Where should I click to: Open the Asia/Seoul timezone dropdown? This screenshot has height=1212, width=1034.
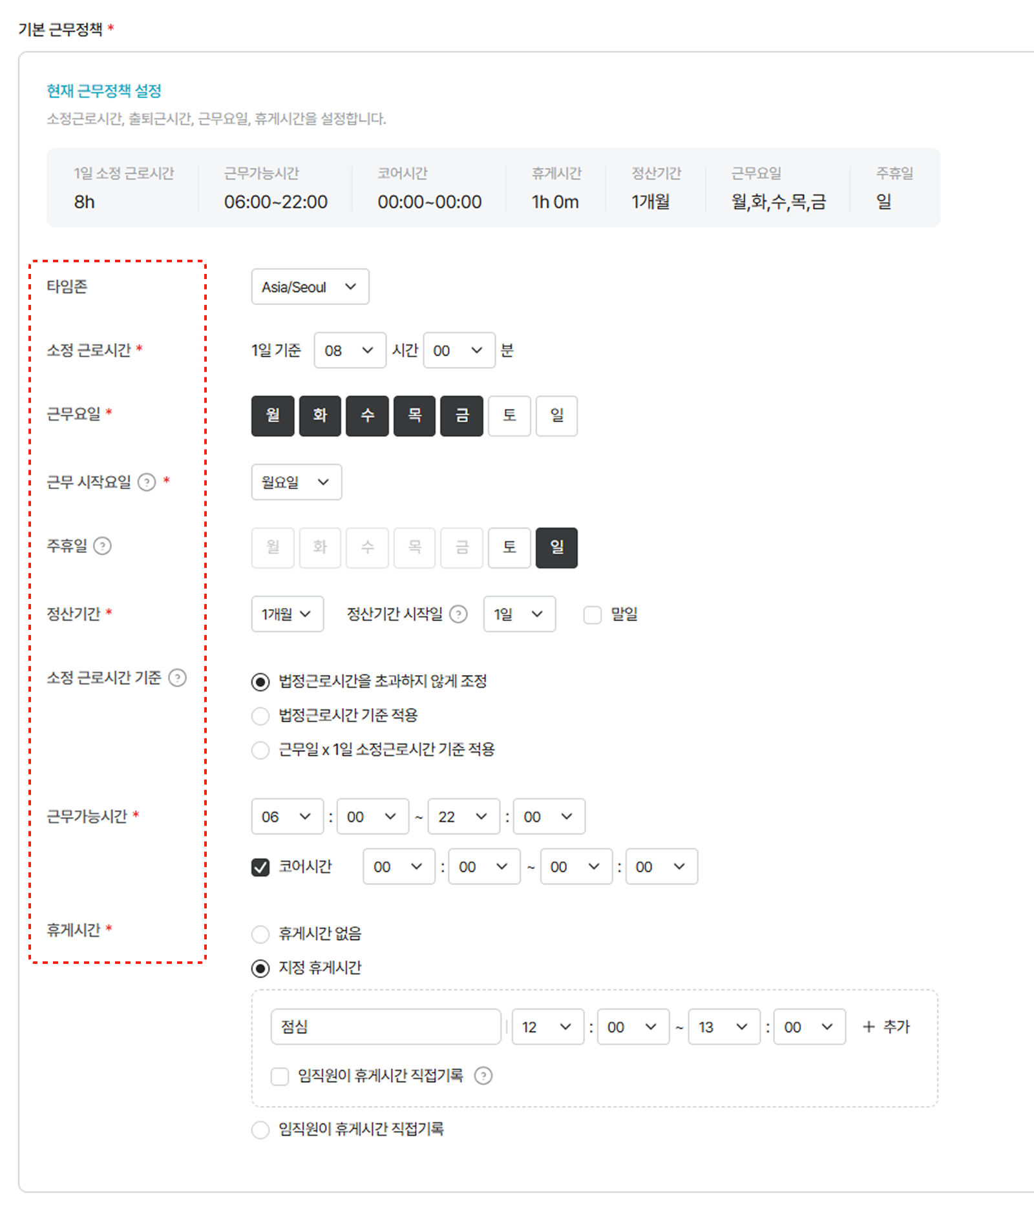tap(310, 287)
